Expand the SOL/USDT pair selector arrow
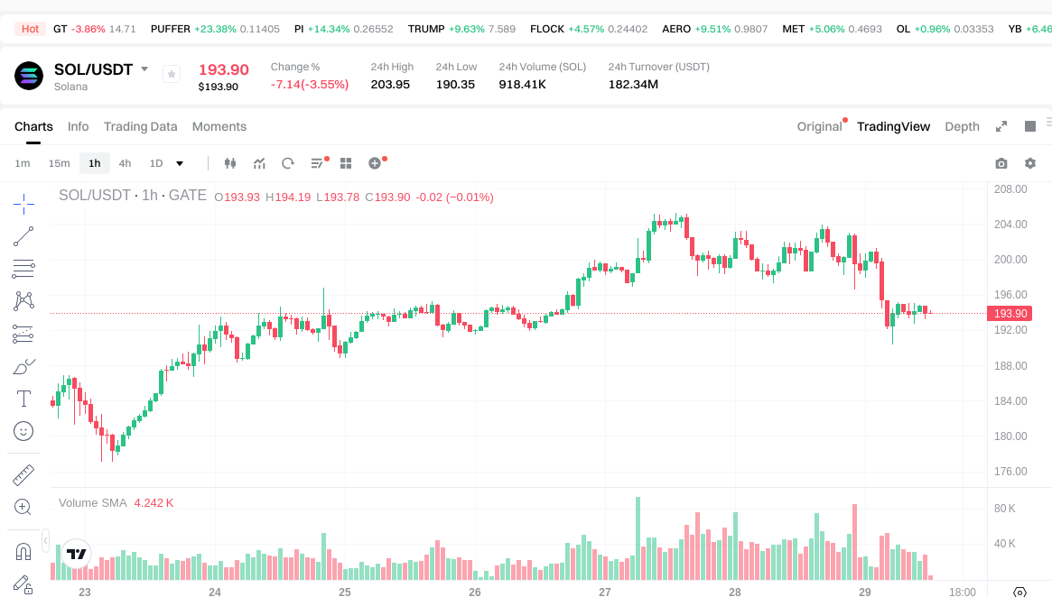The height and width of the screenshot is (597, 1052). point(144,69)
